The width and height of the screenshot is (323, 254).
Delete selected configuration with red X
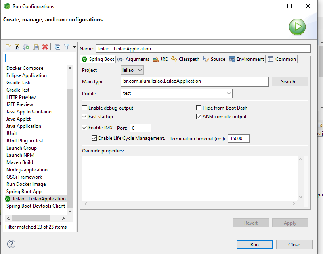[45, 47]
